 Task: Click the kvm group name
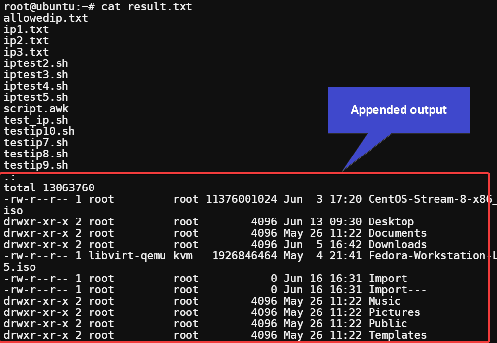click(x=183, y=256)
